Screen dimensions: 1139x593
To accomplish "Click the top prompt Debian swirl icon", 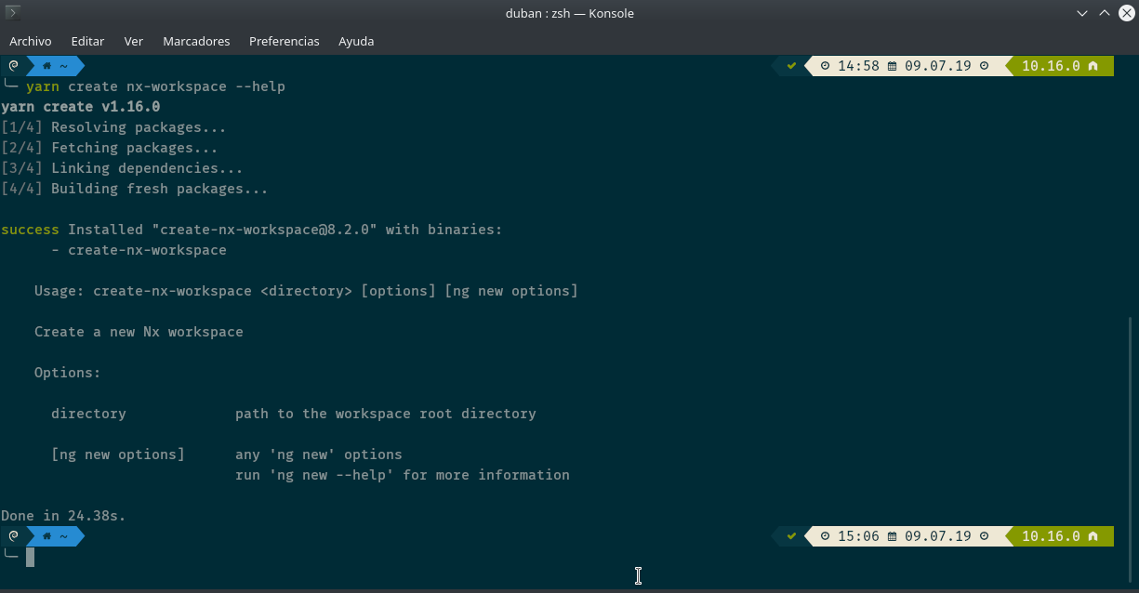I will coord(13,66).
